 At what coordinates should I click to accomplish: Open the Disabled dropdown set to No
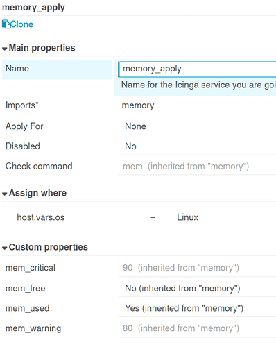click(x=198, y=146)
